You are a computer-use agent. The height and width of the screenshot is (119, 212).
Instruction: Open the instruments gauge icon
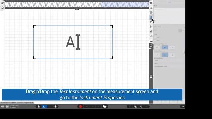[x=151, y=13]
